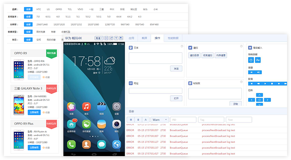Open the Video app on the phone screen
Image resolution: width=291 pixels, height=160 pixels.
pyautogui.click(x=102, y=107)
